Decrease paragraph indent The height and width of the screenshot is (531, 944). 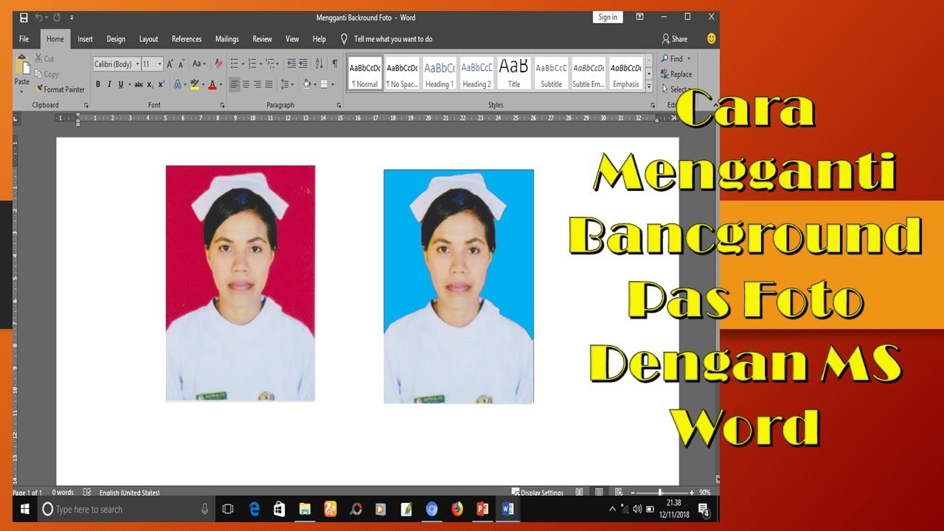pos(291,64)
